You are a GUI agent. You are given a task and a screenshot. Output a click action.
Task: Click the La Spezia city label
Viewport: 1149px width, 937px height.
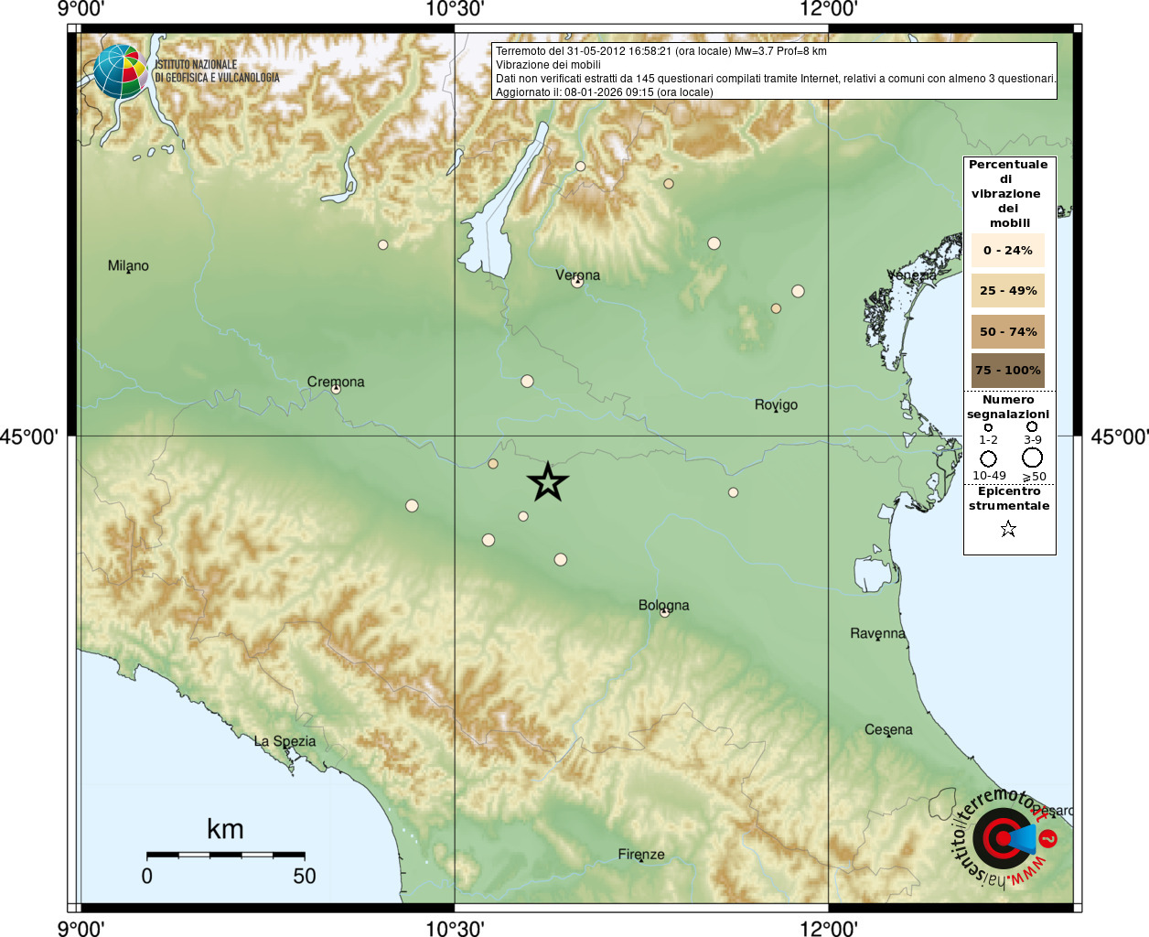[285, 741]
